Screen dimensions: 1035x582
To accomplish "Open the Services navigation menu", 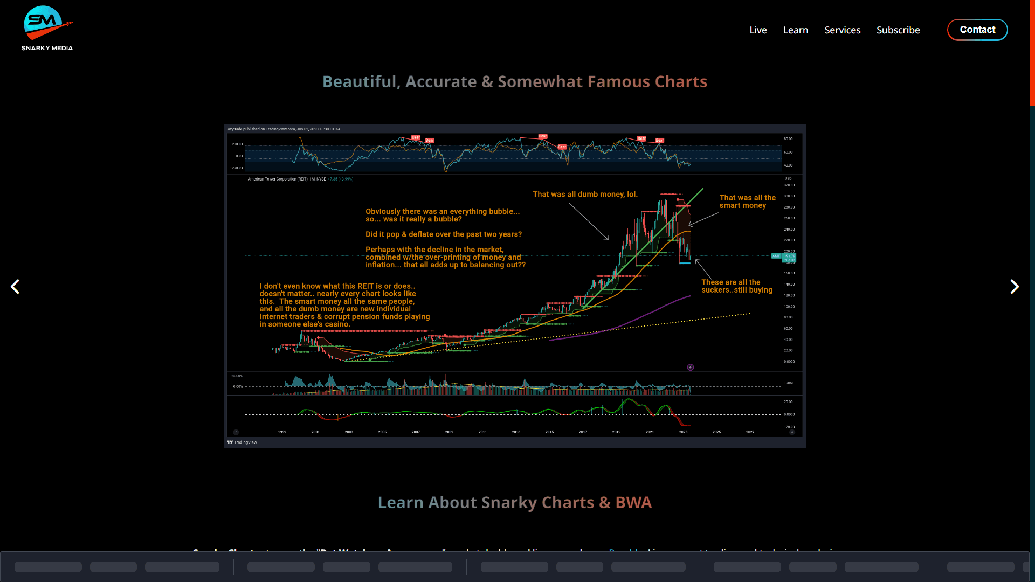I will (842, 30).
